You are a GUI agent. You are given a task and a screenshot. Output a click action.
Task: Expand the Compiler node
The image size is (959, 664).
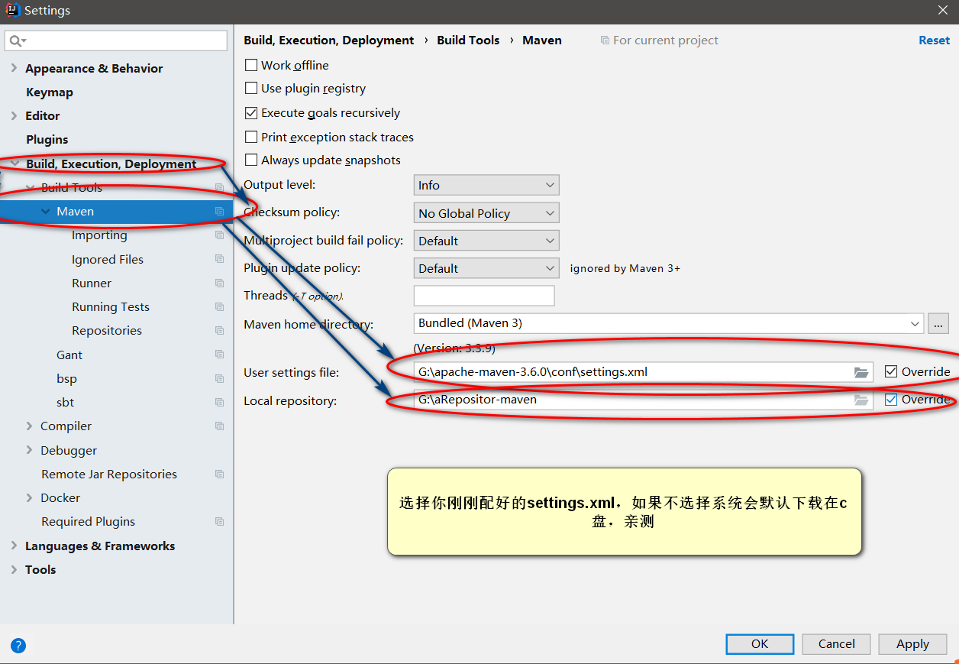tap(29, 426)
